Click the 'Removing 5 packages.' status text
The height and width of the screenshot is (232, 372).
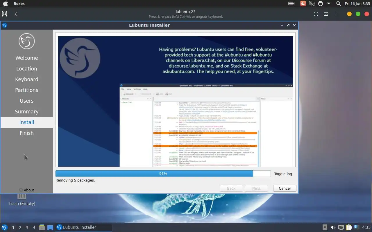pos(75,180)
